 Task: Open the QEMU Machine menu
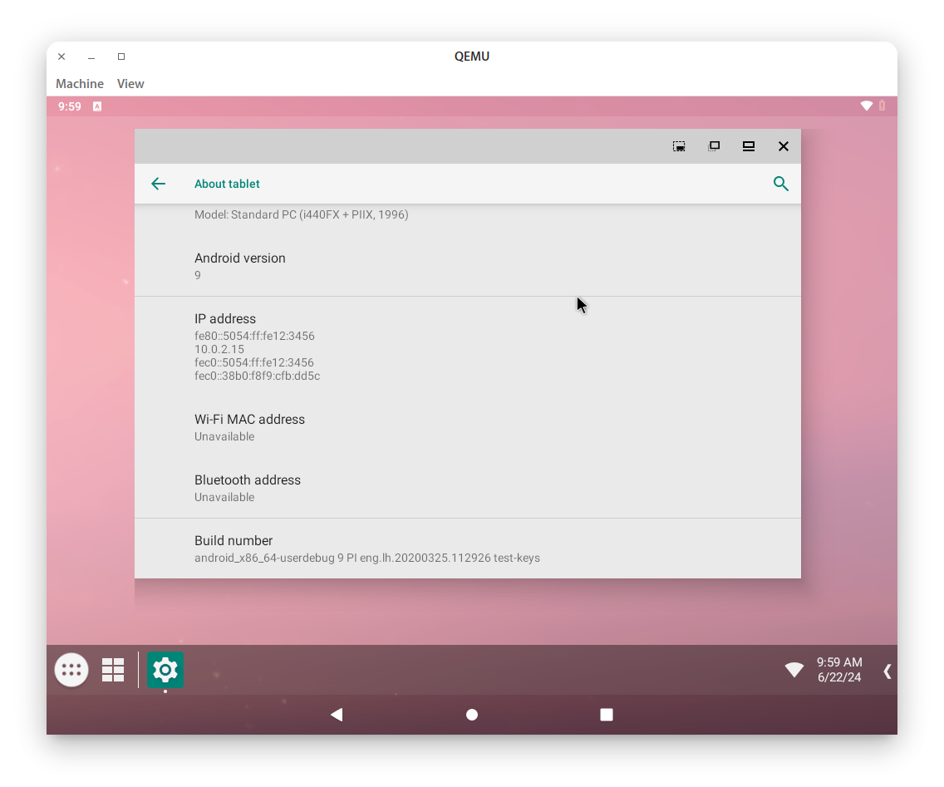coord(80,84)
